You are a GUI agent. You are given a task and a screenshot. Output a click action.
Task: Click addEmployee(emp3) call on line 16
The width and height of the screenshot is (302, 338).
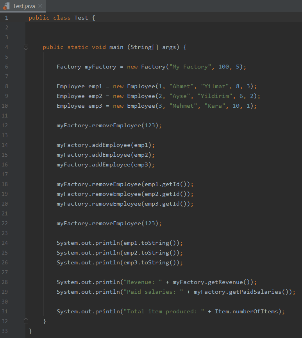click(x=122, y=164)
